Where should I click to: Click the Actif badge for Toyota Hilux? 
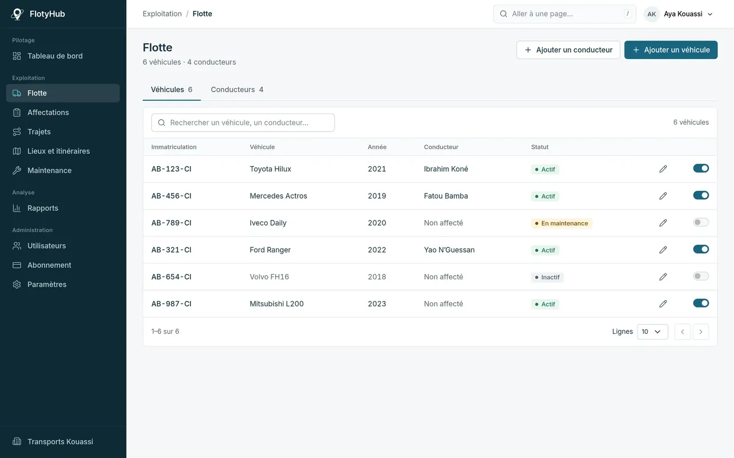click(545, 169)
